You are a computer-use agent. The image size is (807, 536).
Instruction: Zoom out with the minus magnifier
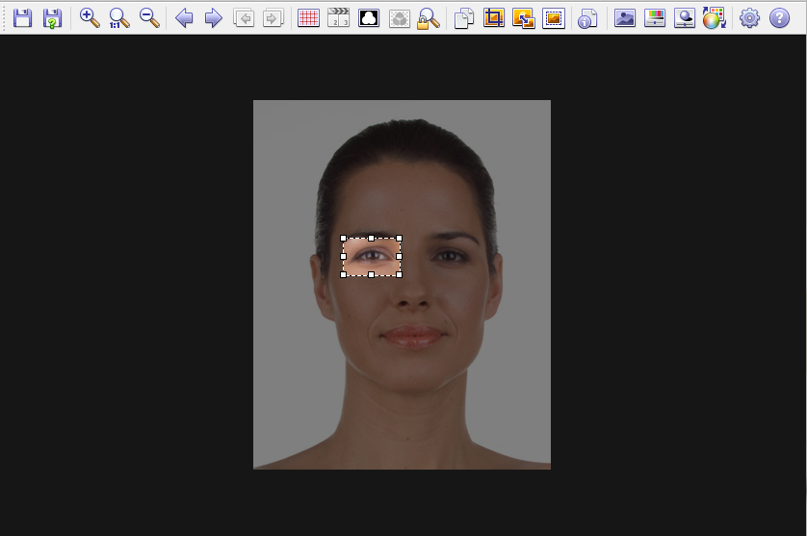[149, 18]
